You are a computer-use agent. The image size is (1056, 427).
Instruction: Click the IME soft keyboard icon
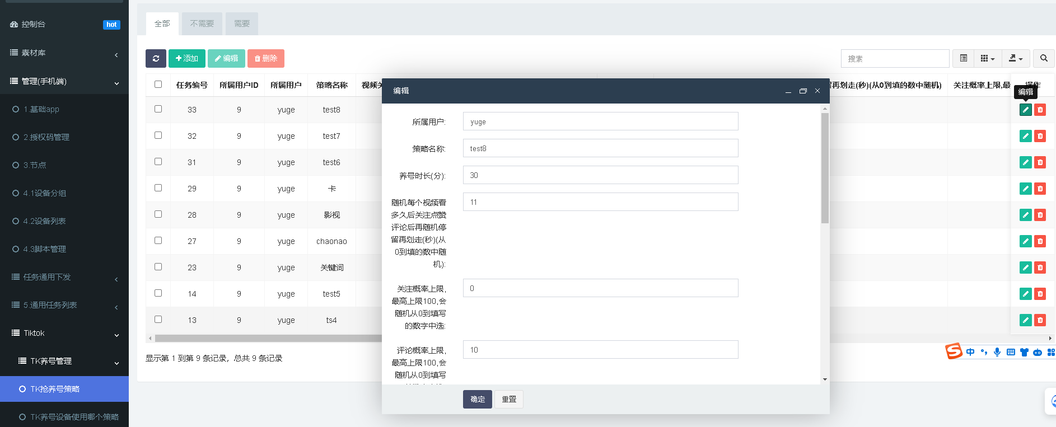1011,352
